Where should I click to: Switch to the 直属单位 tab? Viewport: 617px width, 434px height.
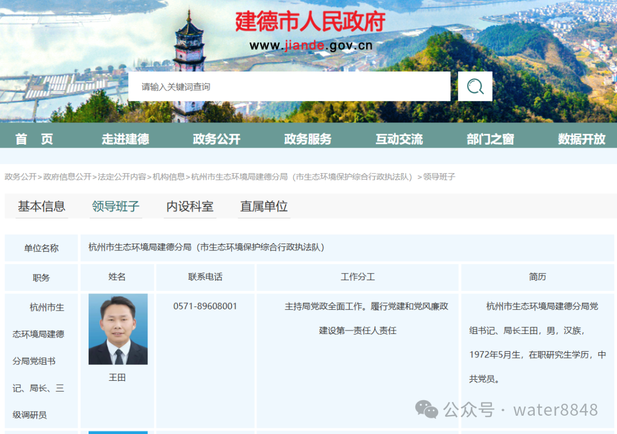[x=263, y=207]
